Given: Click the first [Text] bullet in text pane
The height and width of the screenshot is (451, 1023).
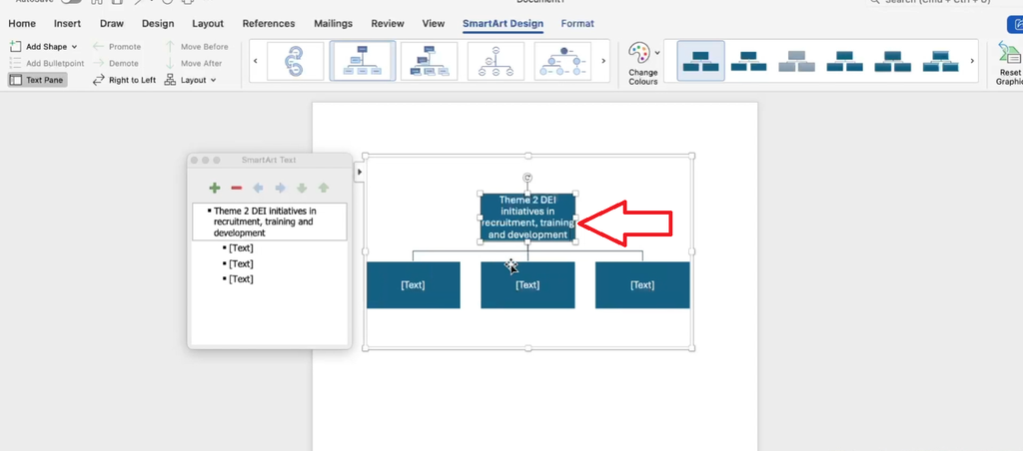Looking at the screenshot, I should (x=241, y=248).
